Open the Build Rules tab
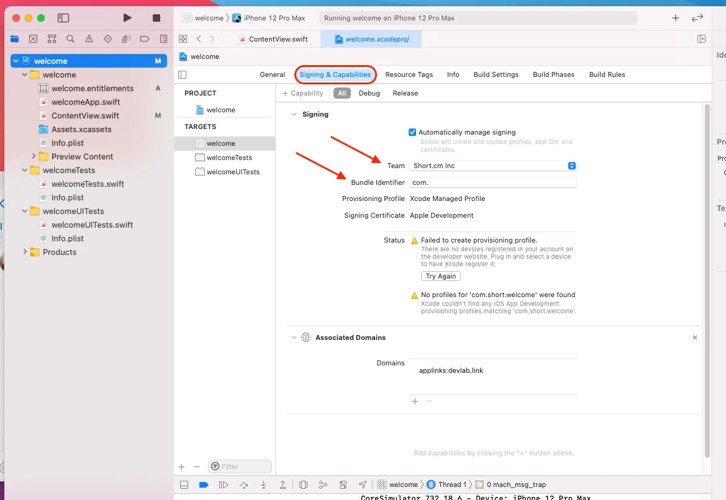 [607, 74]
